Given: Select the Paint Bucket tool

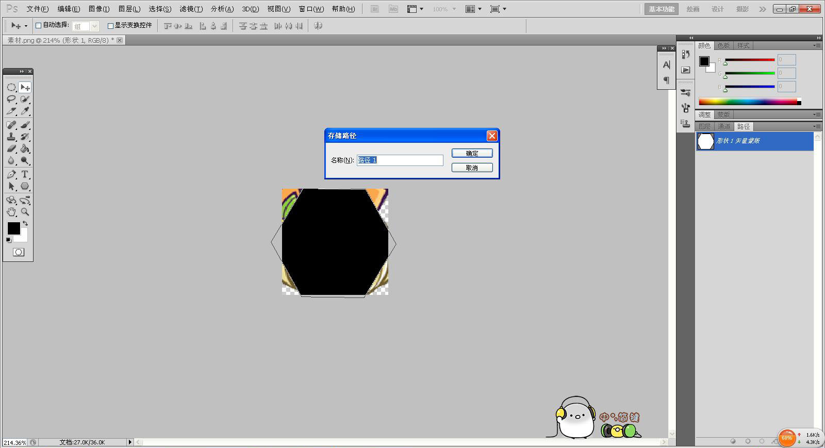Looking at the screenshot, I should (25, 148).
